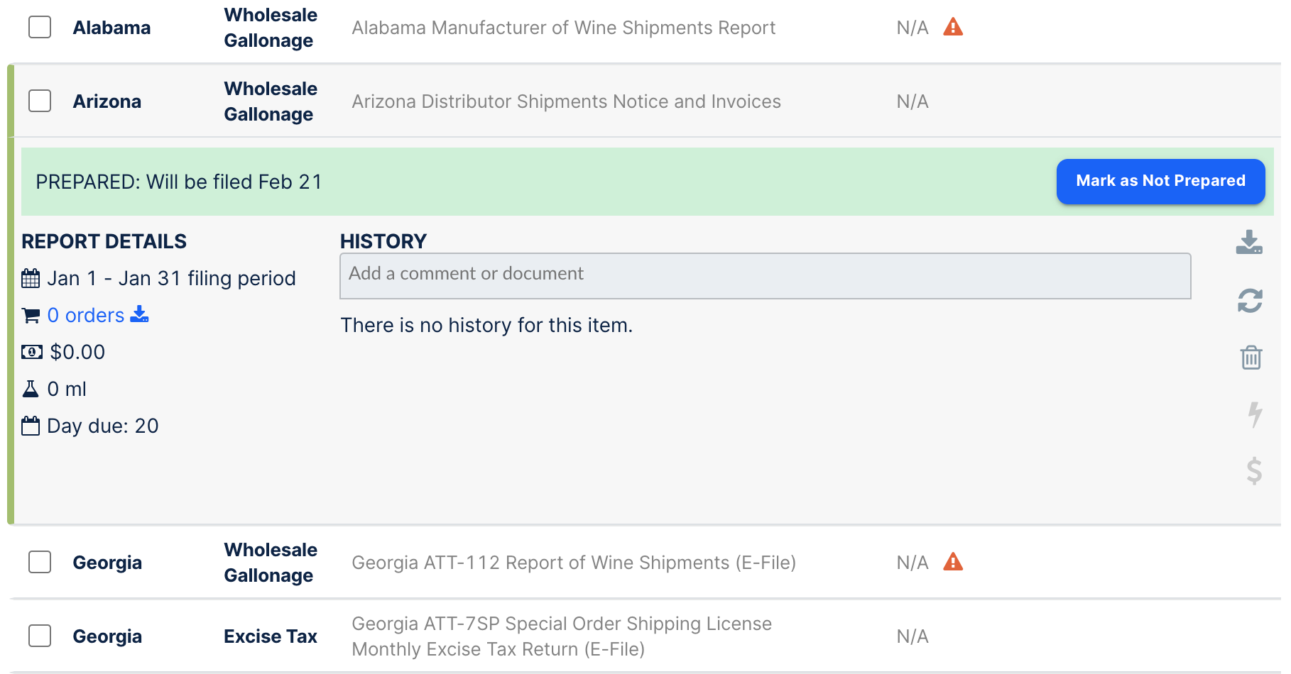Click the lightning bolt icon
This screenshot has height=674, width=1291.
[x=1255, y=414]
